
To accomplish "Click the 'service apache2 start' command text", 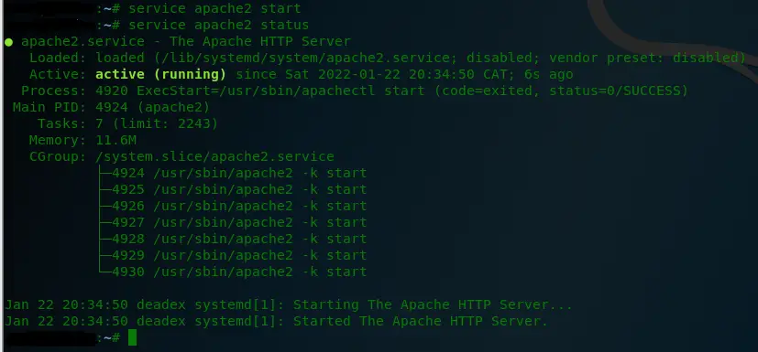I will coord(214,8).
